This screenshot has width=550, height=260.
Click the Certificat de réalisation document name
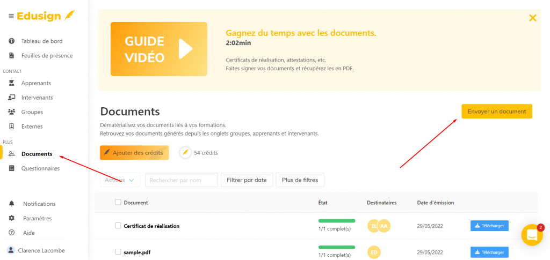coord(151,226)
